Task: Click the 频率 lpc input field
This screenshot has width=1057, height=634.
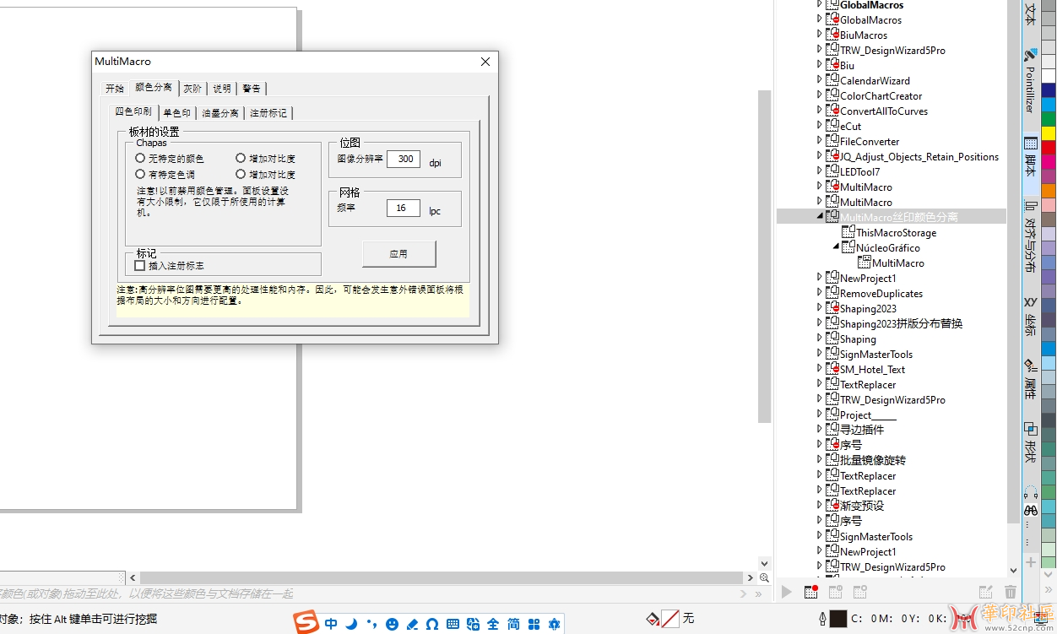Action: [x=404, y=208]
